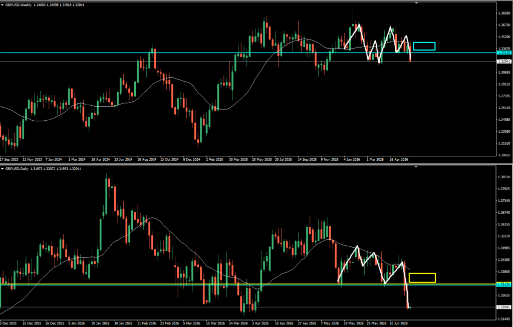Click the 3 Mar 2024 date label
Viewport: 513px width, 327px height.
[x=77, y=160]
